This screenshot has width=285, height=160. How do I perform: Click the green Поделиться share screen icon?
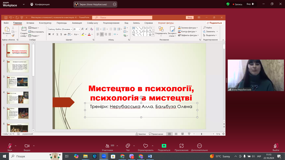pyautogui.click(x=164, y=146)
